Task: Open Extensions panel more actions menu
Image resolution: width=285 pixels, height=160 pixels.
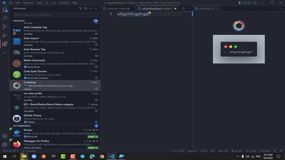Action: click(96, 8)
